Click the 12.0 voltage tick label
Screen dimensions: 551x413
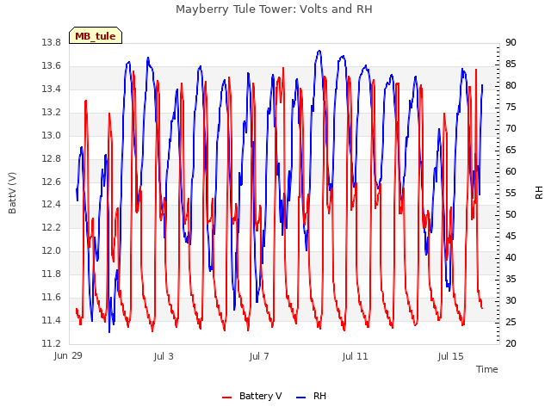coord(51,250)
